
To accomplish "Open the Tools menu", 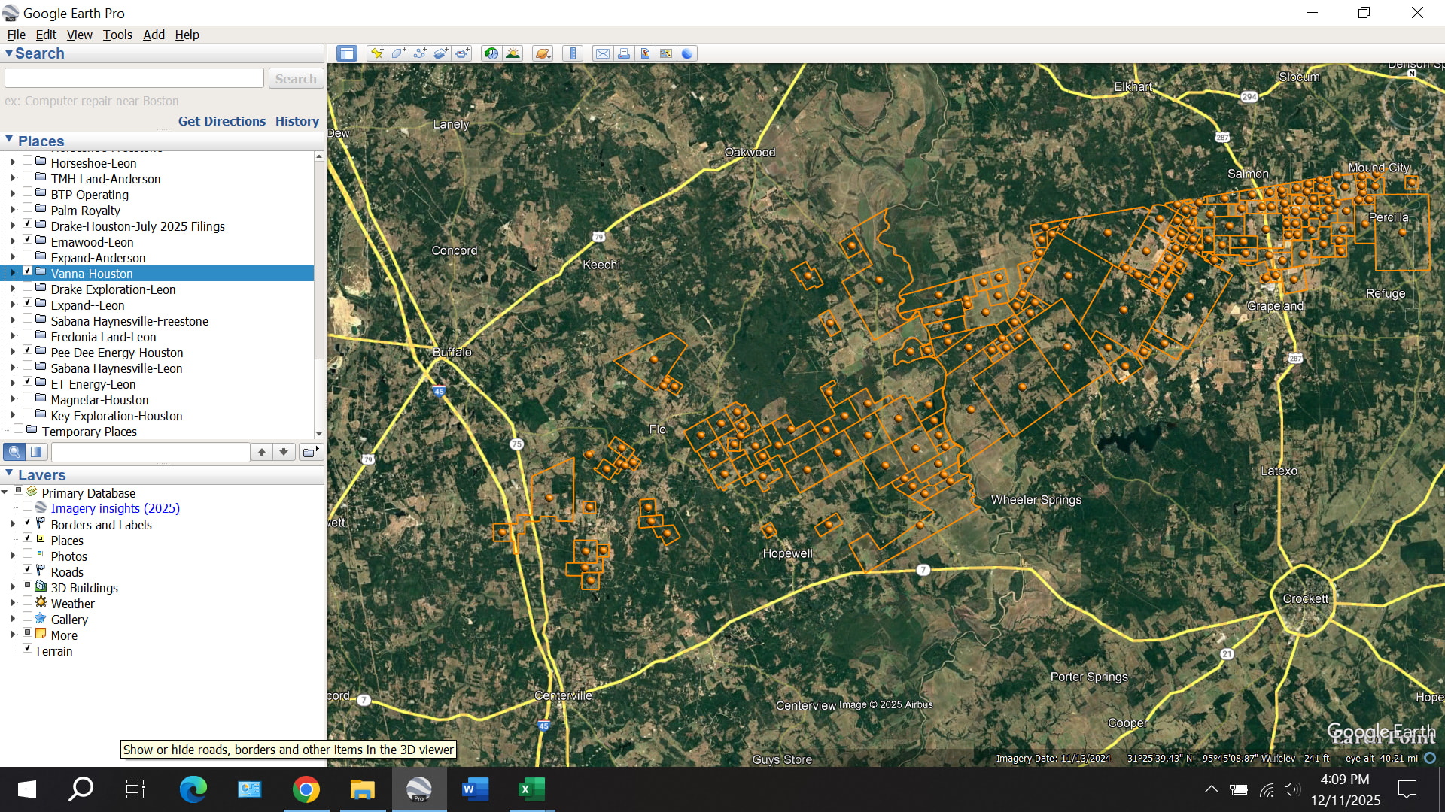I will point(117,35).
